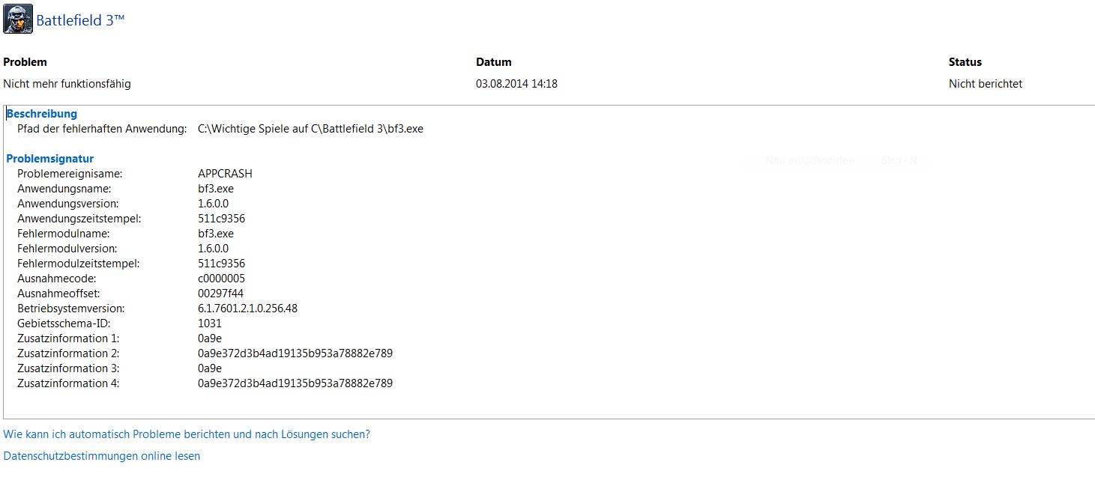Screen dimensions: 1095x477
Task: Click the Fehlermodulzeitstempel label
Action: pyautogui.click(x=79, y=264)
